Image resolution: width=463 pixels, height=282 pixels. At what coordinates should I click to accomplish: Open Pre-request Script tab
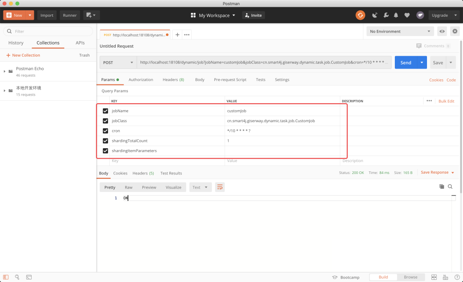point(230,80)
